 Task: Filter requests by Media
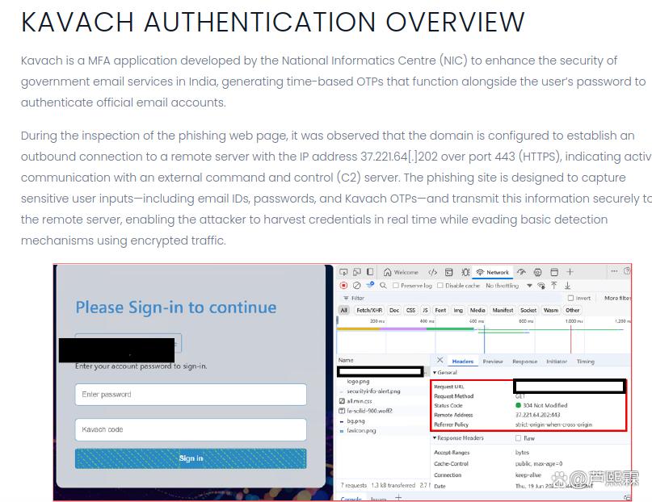coord(477,310)
